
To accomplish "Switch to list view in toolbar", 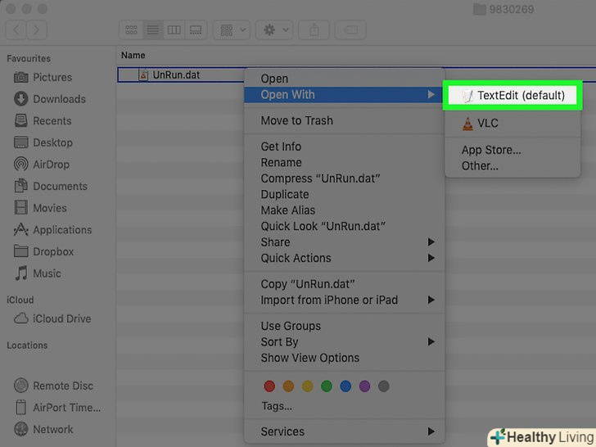I will pos(153,29).
